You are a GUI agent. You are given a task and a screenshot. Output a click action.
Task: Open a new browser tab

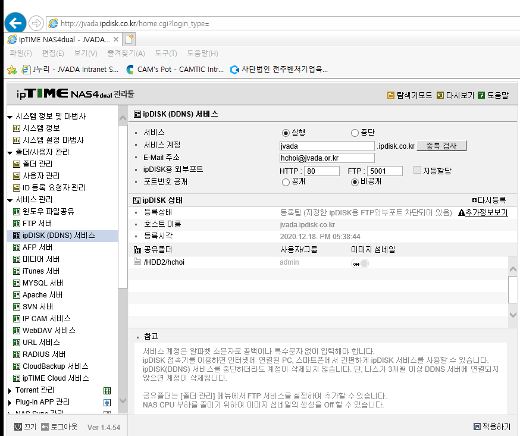click(x=129, y=39)
